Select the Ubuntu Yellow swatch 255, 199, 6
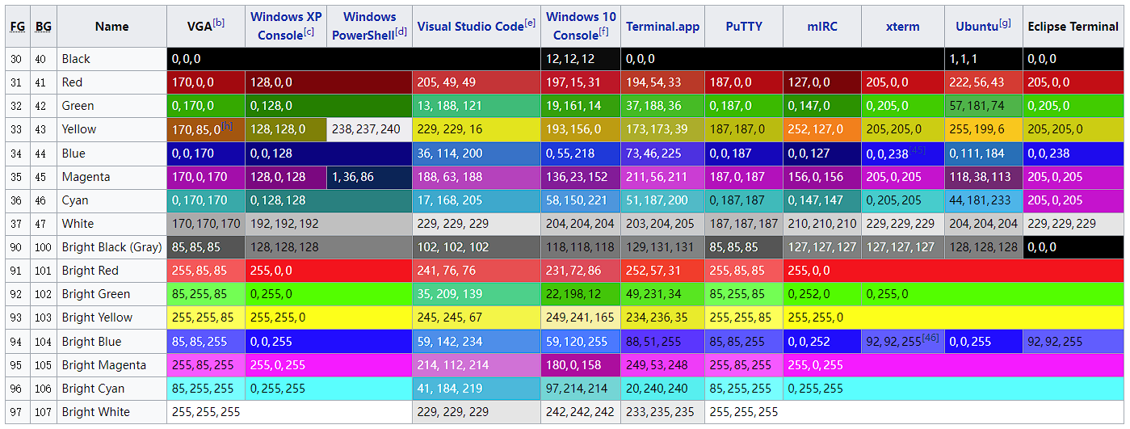The height and width of the screenshot is (429, 1130). click(984, 129)
